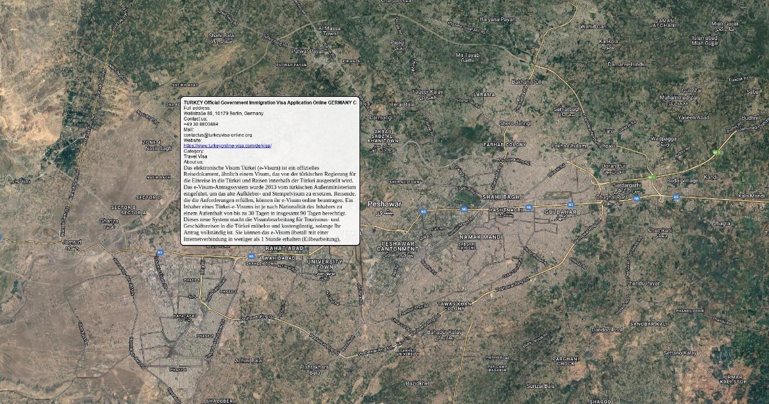Click the 'Pakha Ghulam' map label

569,146
